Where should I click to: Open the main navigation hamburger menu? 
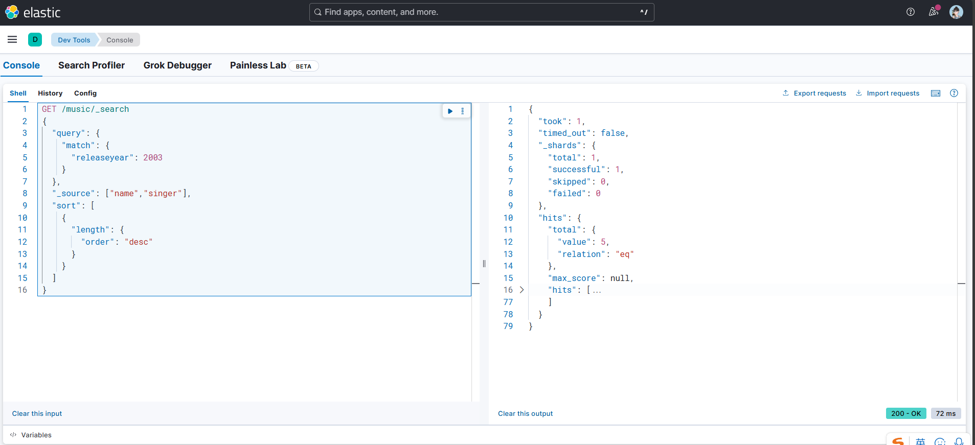click(x=12, y=39)
